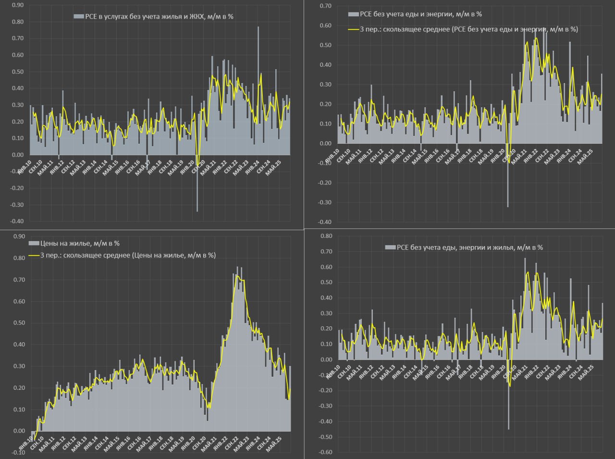Click -0.10 y-axis label in housing prices chart

[x=18, y=452]
